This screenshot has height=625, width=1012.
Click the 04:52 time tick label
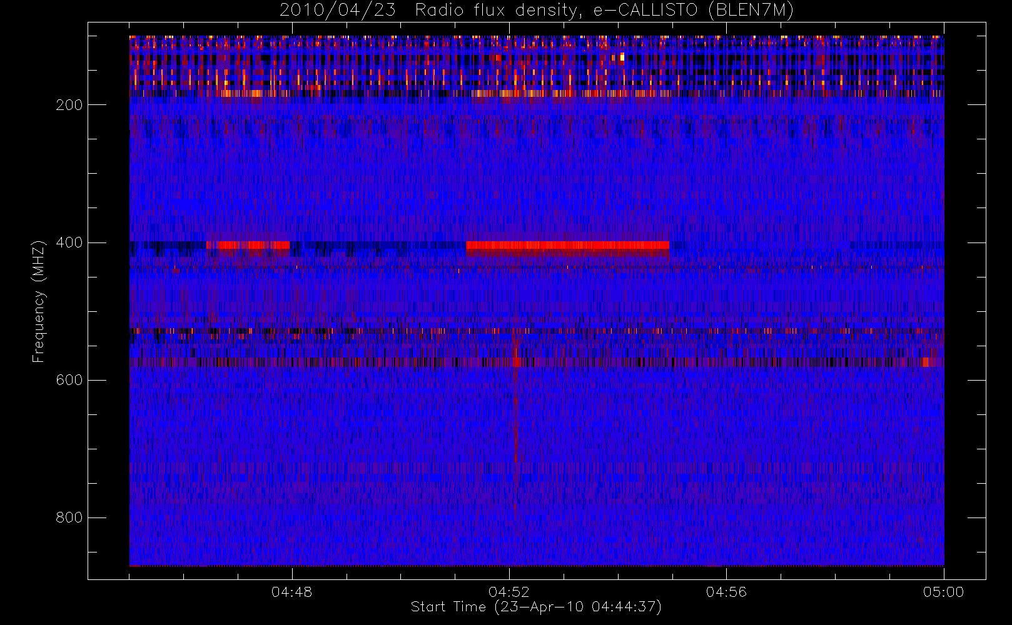(x=509, y=592)
